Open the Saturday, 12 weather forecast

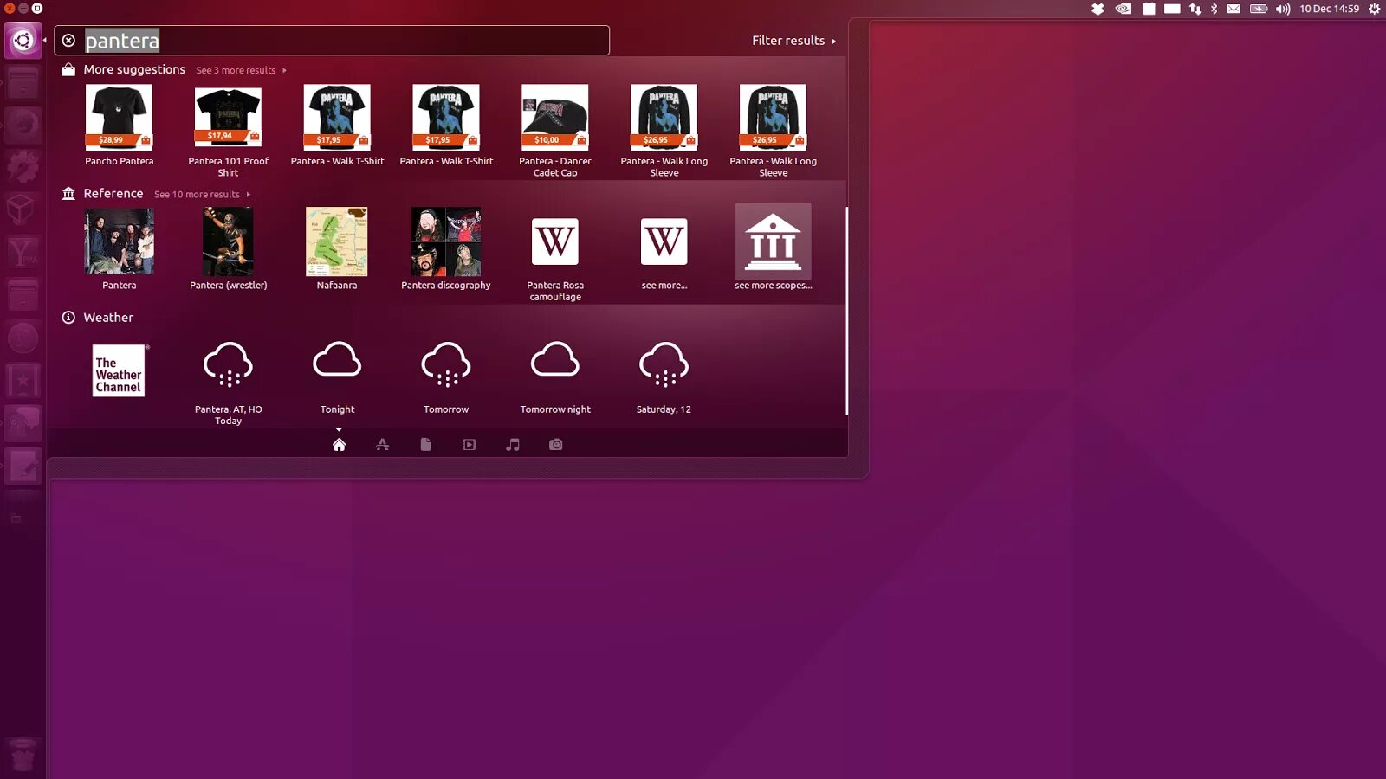point(664,376)
